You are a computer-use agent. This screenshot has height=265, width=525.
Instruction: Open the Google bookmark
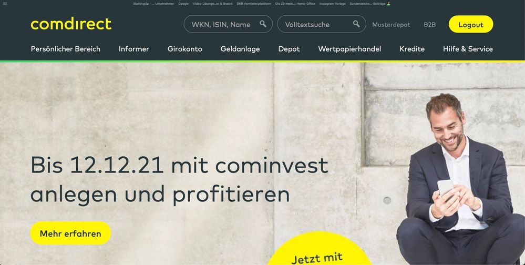point(183,4)
